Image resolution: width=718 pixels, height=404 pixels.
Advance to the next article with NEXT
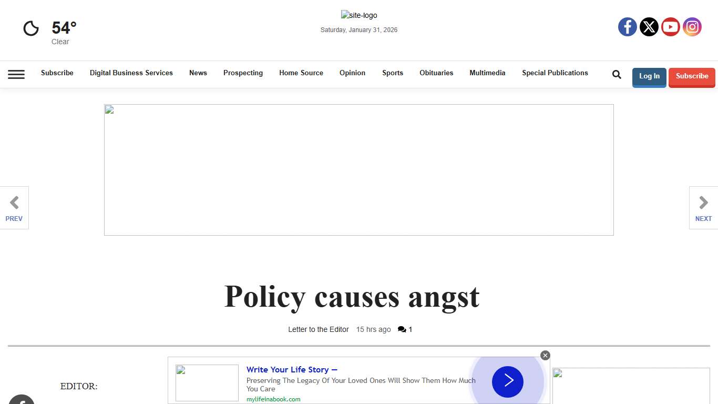pyautogui.click(x=703, y=207)
